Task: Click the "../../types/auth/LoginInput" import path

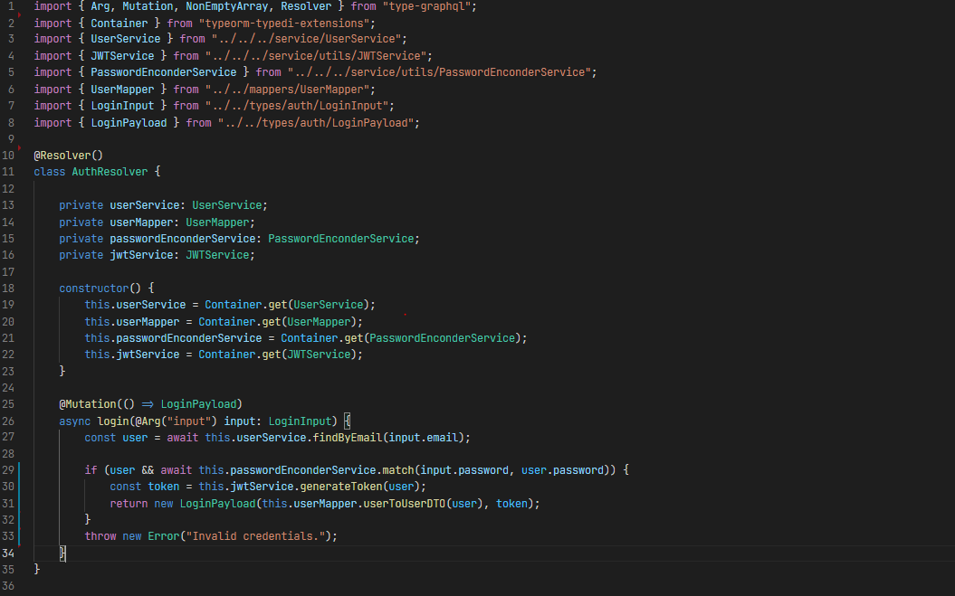Action: tap(297, 106)
